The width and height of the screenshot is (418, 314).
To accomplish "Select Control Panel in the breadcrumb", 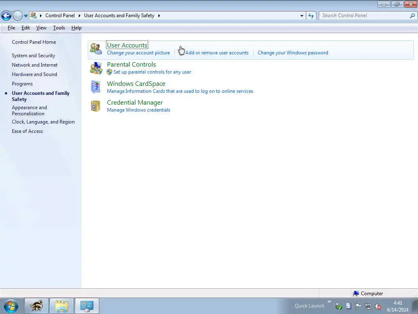I will 60,16.
